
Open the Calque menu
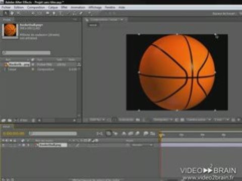[x=53, y=8]
